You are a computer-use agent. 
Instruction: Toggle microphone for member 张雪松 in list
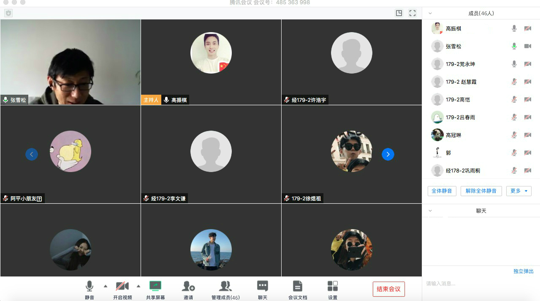click(514, 46)
